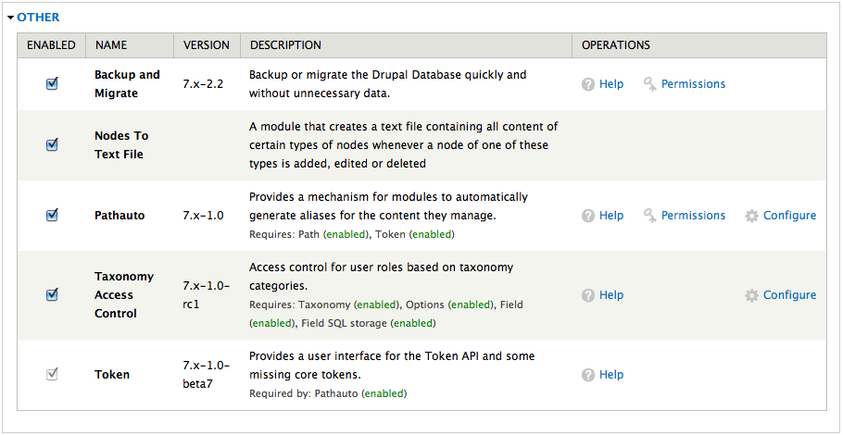Click version 7.x-2.2 cell
843x435 pixels.
pyautogui.click(x=203, y=84)
